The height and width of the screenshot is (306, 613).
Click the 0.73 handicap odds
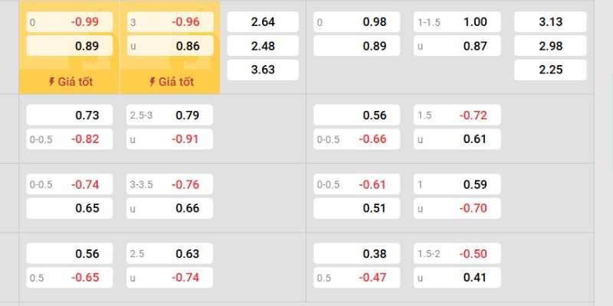pos(69,116)
